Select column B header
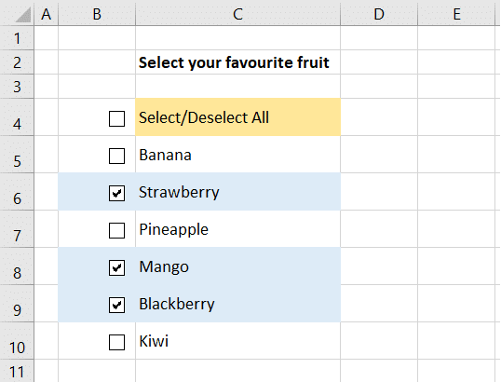501x382 pixels. [97, 14]
